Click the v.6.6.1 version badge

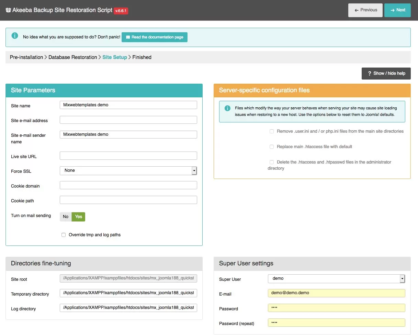pos(121,11)
